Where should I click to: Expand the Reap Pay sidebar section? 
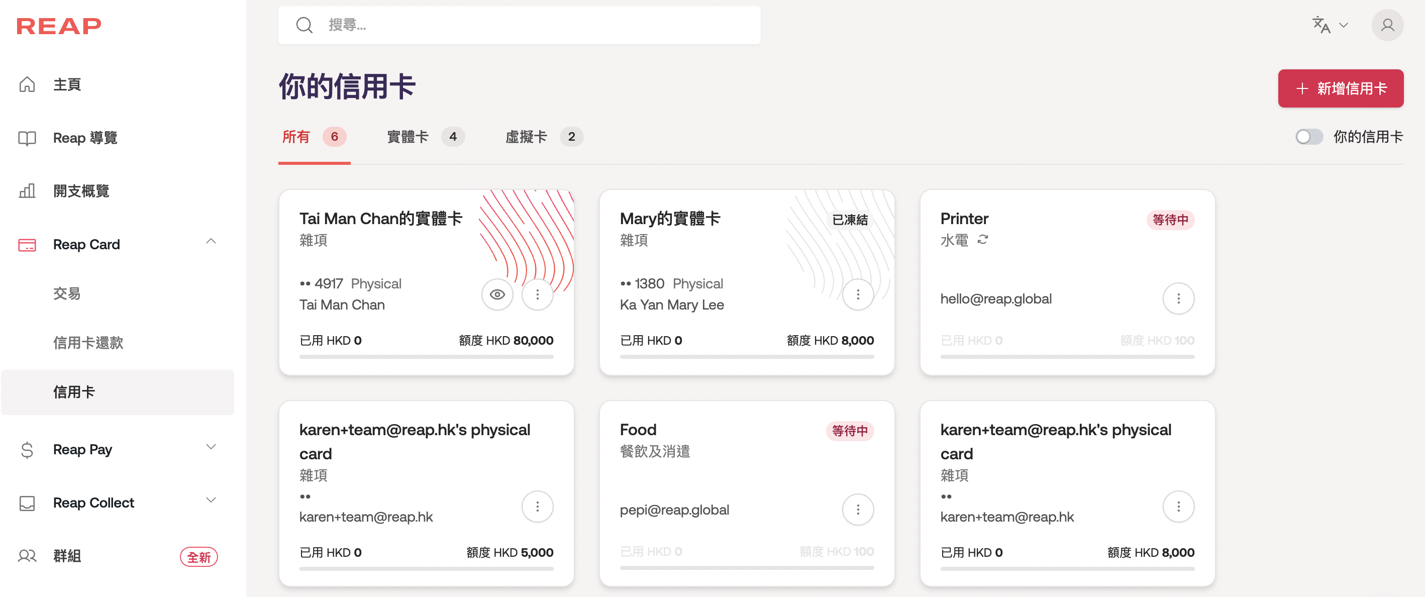(x=211, y=447)
